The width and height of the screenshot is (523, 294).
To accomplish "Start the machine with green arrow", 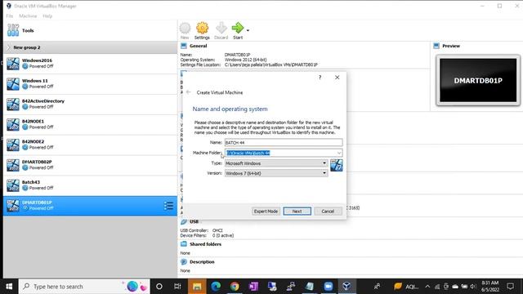I will tap(238, 31).
